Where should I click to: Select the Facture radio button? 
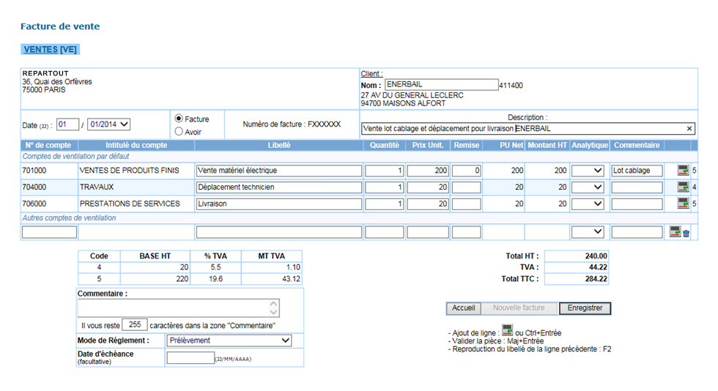pyautogui.click(x=179, y=119)
